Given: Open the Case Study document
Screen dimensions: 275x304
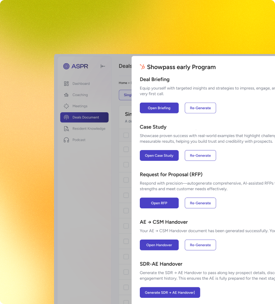Looking at the screenshot, I should click(159, 155).
